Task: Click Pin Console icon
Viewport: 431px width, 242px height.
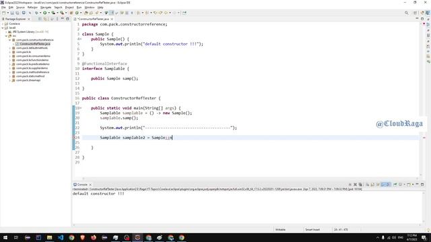Action: pos(395,185)
